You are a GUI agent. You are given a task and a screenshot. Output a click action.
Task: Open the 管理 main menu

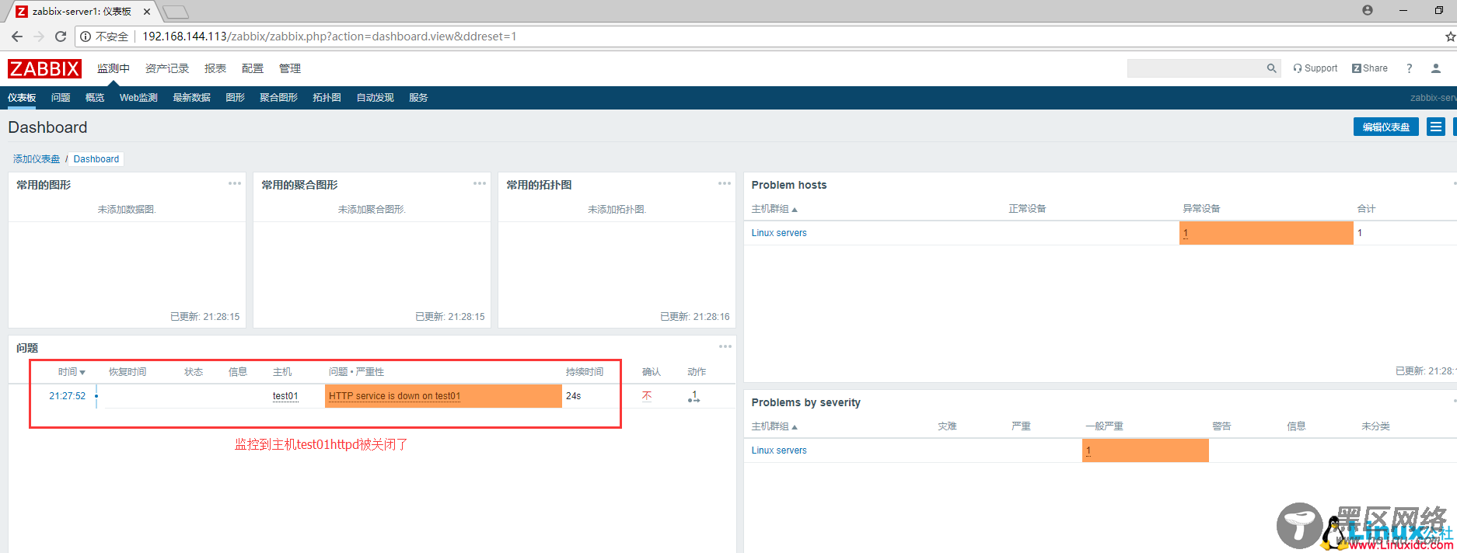[290, 68]
